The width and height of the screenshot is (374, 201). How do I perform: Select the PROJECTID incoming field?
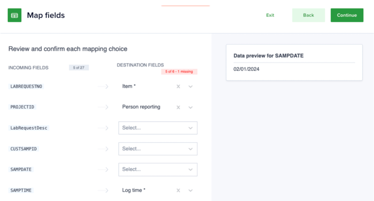(x=22, y=107)
